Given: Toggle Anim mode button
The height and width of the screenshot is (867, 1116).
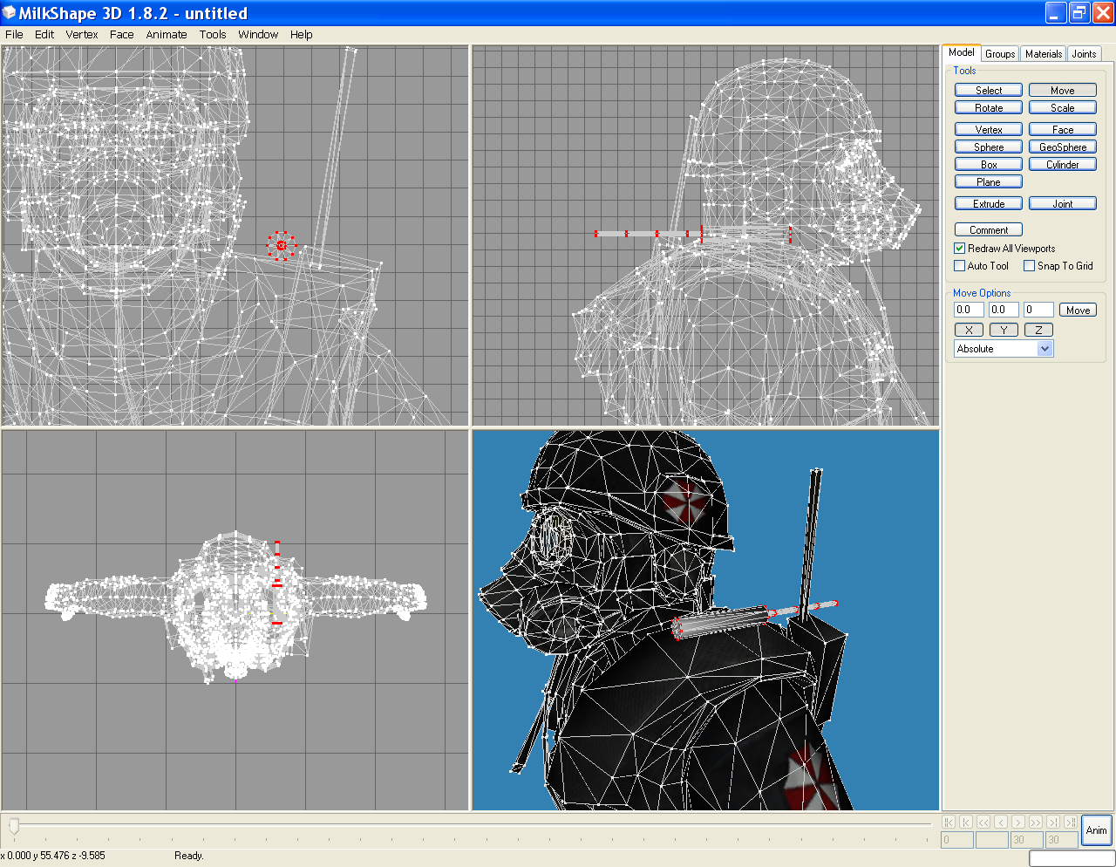Looking at the screenshot, I should click(x=1097, y=830).
